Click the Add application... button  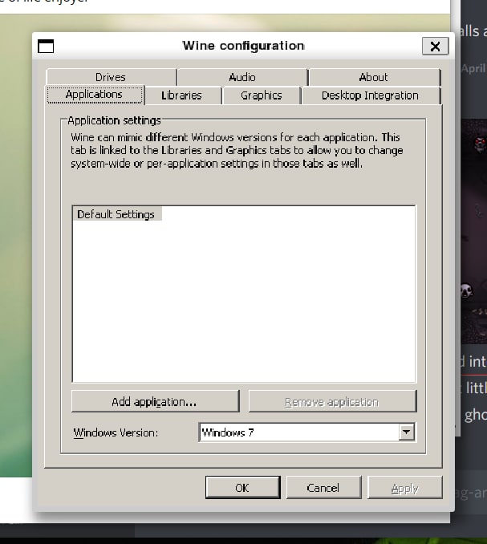[x=155, y=401]
